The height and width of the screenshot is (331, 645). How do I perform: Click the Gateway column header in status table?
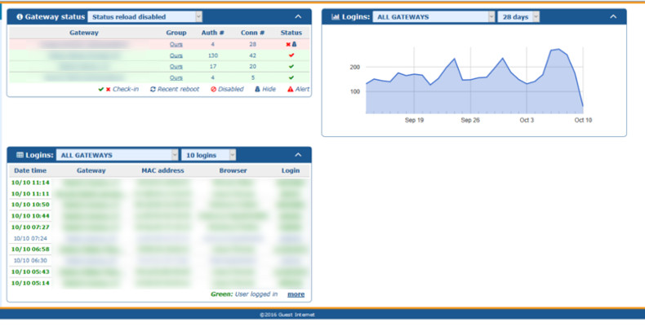tap(84, 33)
